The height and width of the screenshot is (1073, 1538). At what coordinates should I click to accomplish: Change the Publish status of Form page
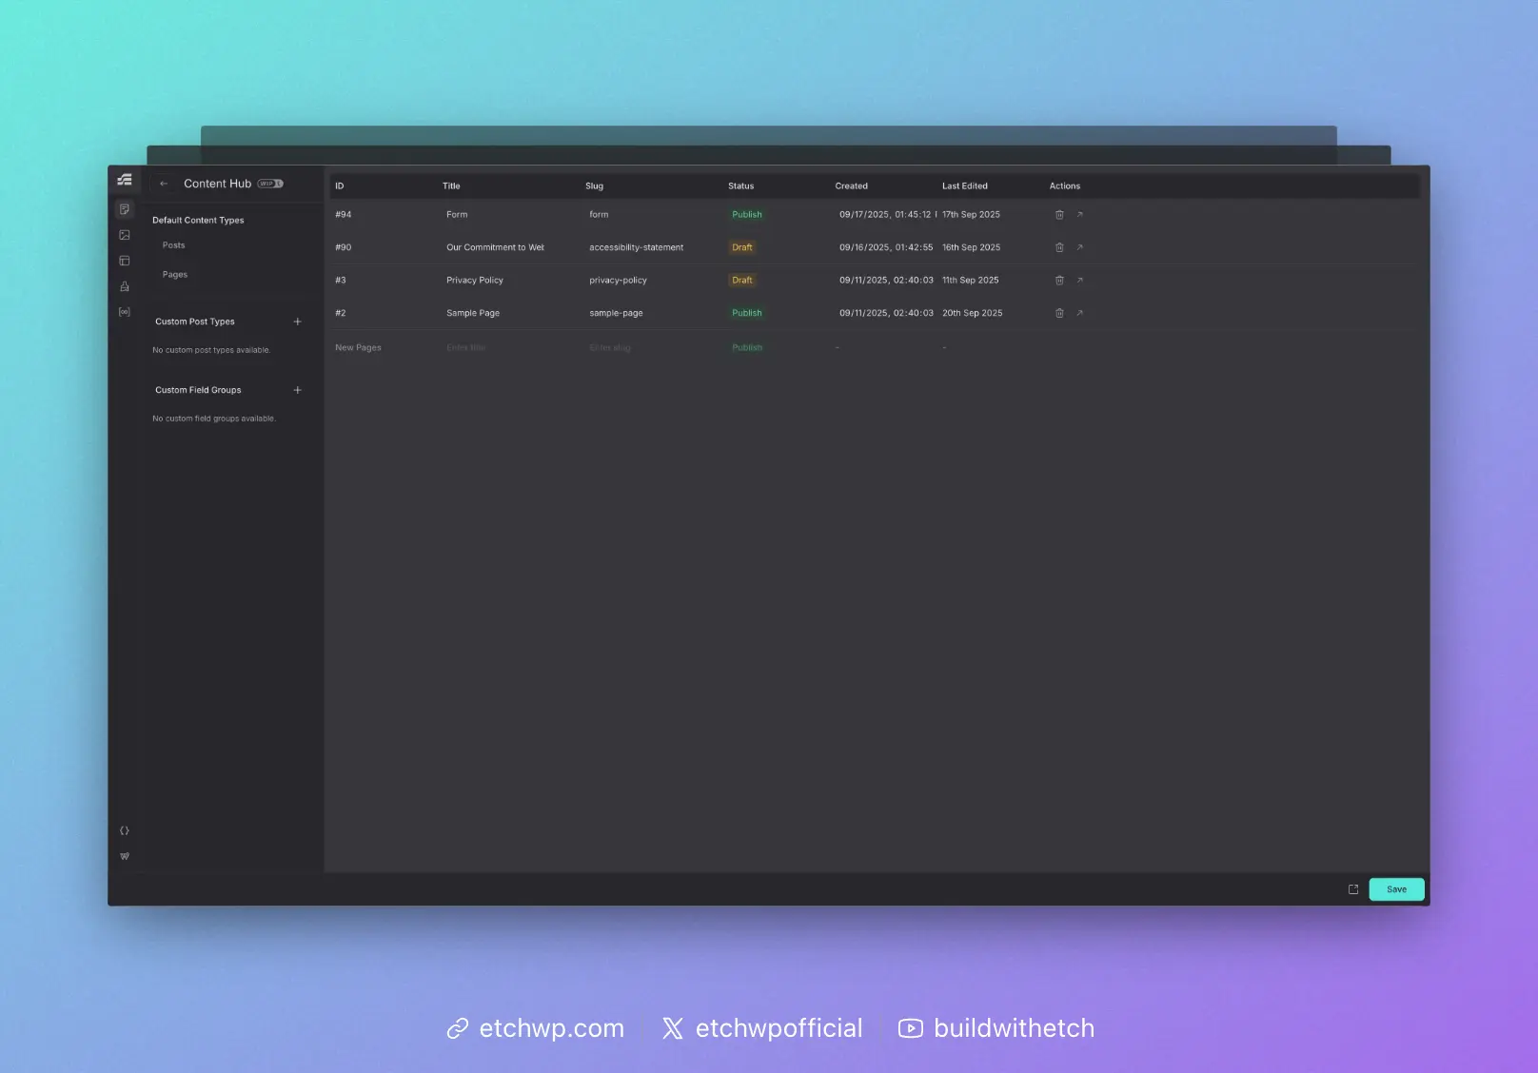click(x=747, y=215)
